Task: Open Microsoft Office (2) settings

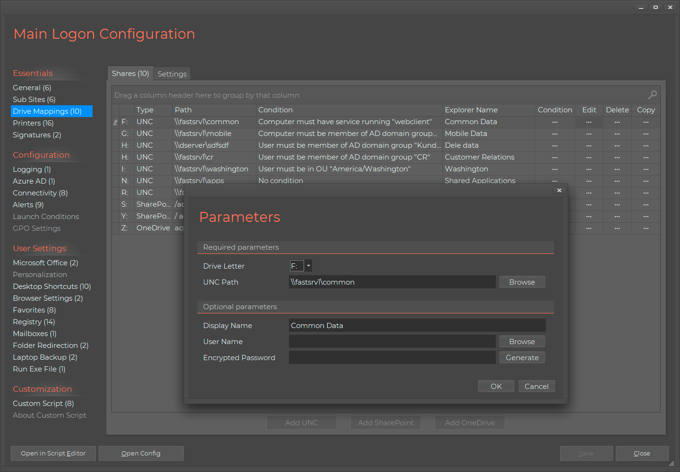Action: tap(45, 262)
